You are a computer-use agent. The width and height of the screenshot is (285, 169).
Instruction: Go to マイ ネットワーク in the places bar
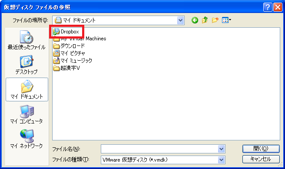(27, 139)
